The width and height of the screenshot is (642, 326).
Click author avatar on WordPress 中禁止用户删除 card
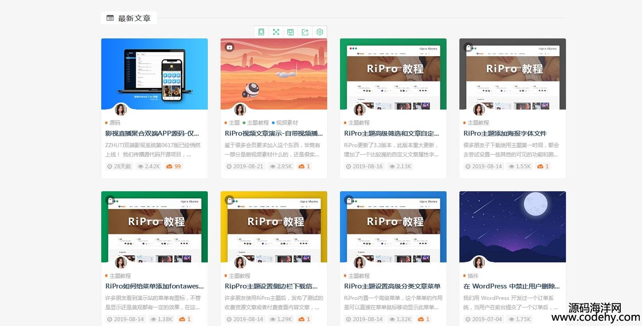479,262
